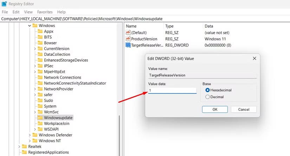Select the Decimal base option

[x=207, y=97]
